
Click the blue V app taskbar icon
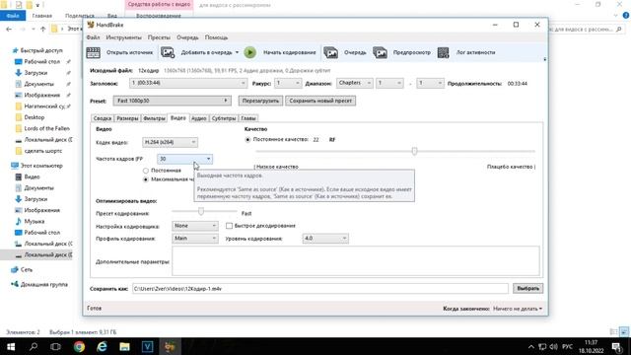click(147, 346)
